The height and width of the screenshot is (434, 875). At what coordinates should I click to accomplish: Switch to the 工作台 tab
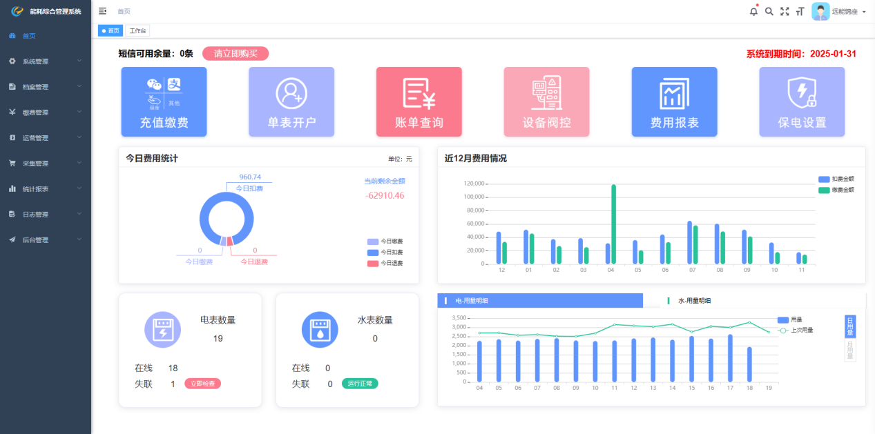137,31
